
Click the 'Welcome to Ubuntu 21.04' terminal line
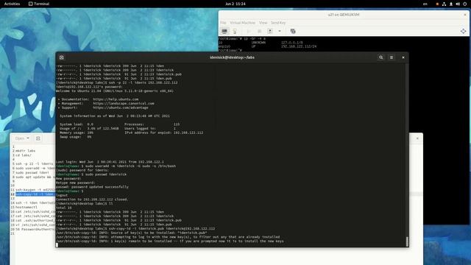click(x=115, y=91)
